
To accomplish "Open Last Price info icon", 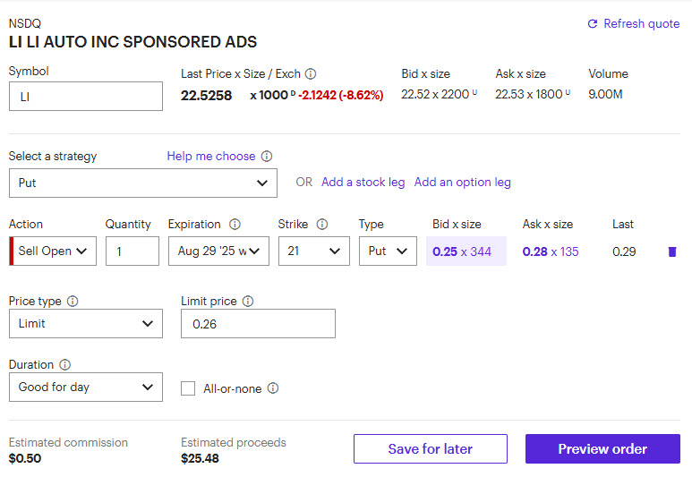I will 311,74.
